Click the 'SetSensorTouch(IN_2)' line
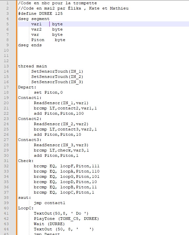The height and width of the screenshot is (235, 189). [57, 77]
